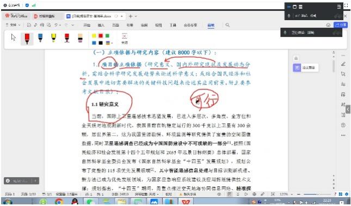
Task: Open the more options ellipsis in sidebar
Action: [x=343, y=135]
